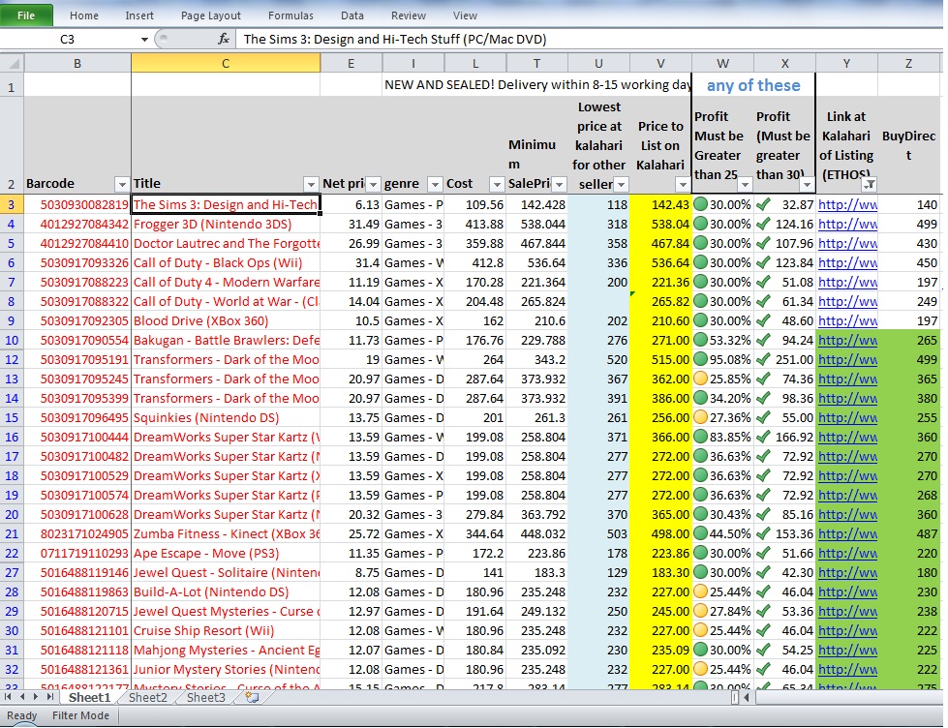948x728 pixels.
Task: Go to first sheet navigation arrow
Action: (x=9, y=697)
